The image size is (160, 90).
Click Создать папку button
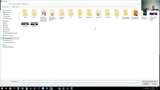[x=15, y=7]
